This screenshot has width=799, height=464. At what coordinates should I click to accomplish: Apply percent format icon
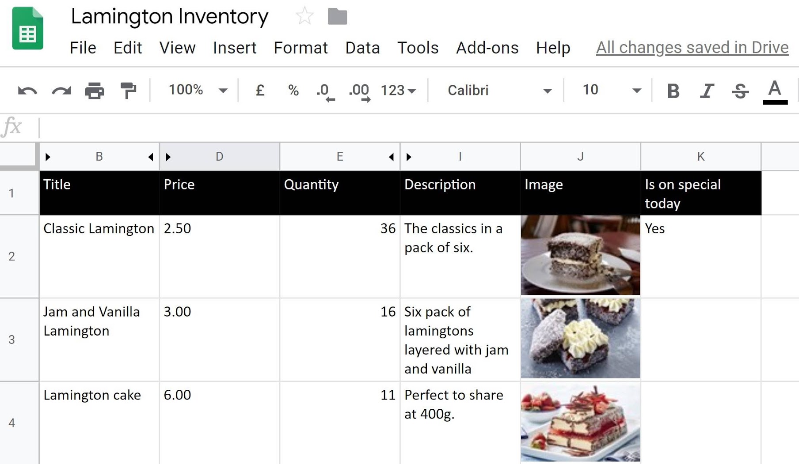tap(293, 90)
